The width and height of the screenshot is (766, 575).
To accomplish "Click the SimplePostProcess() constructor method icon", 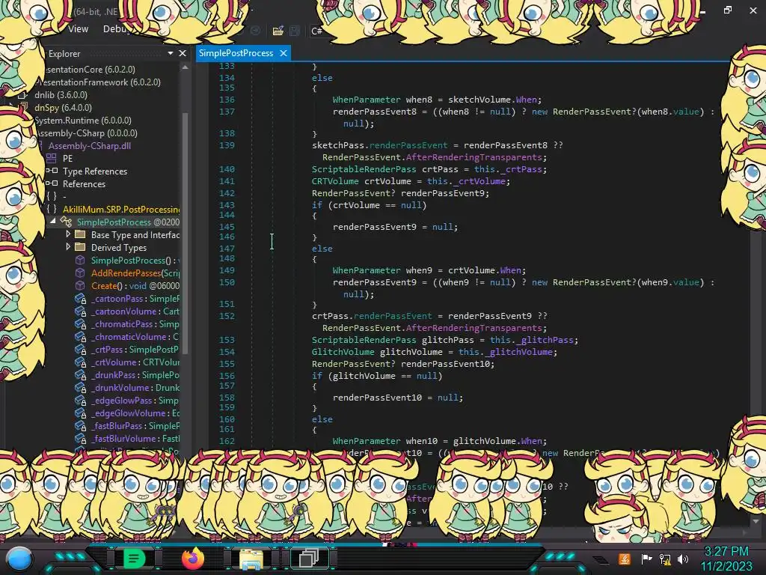I will pos(80,260).
